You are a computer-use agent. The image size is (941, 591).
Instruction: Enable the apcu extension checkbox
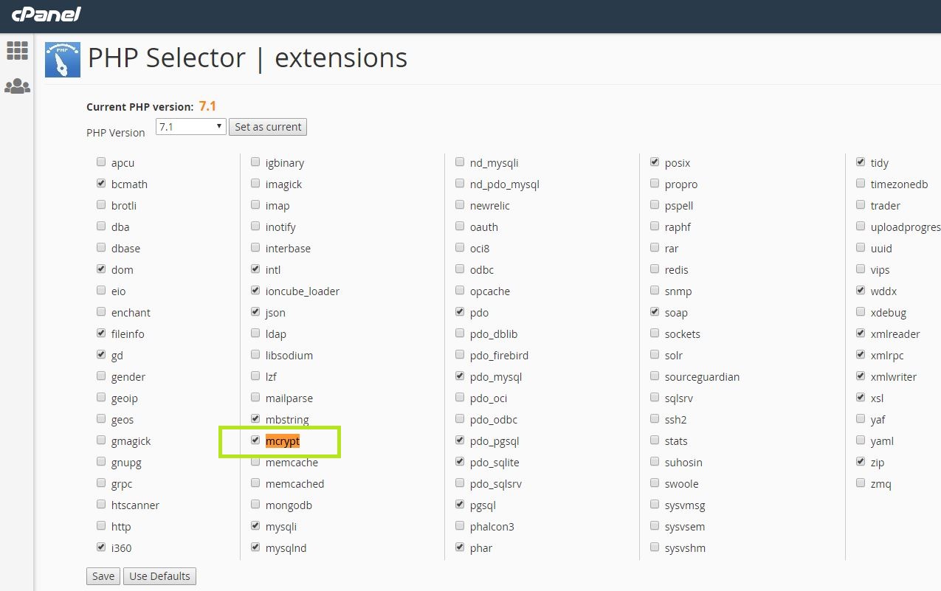(101, 162)
